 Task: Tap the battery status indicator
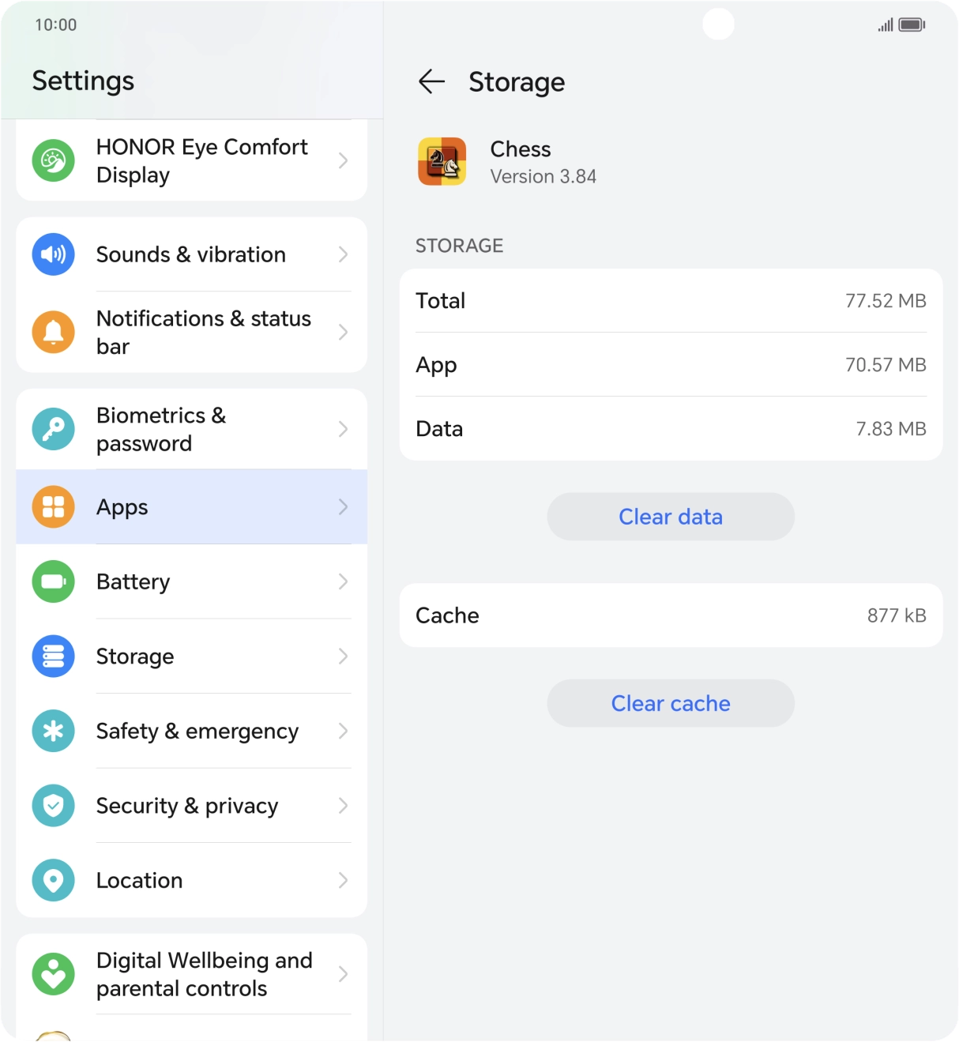[x=912, y=25]
